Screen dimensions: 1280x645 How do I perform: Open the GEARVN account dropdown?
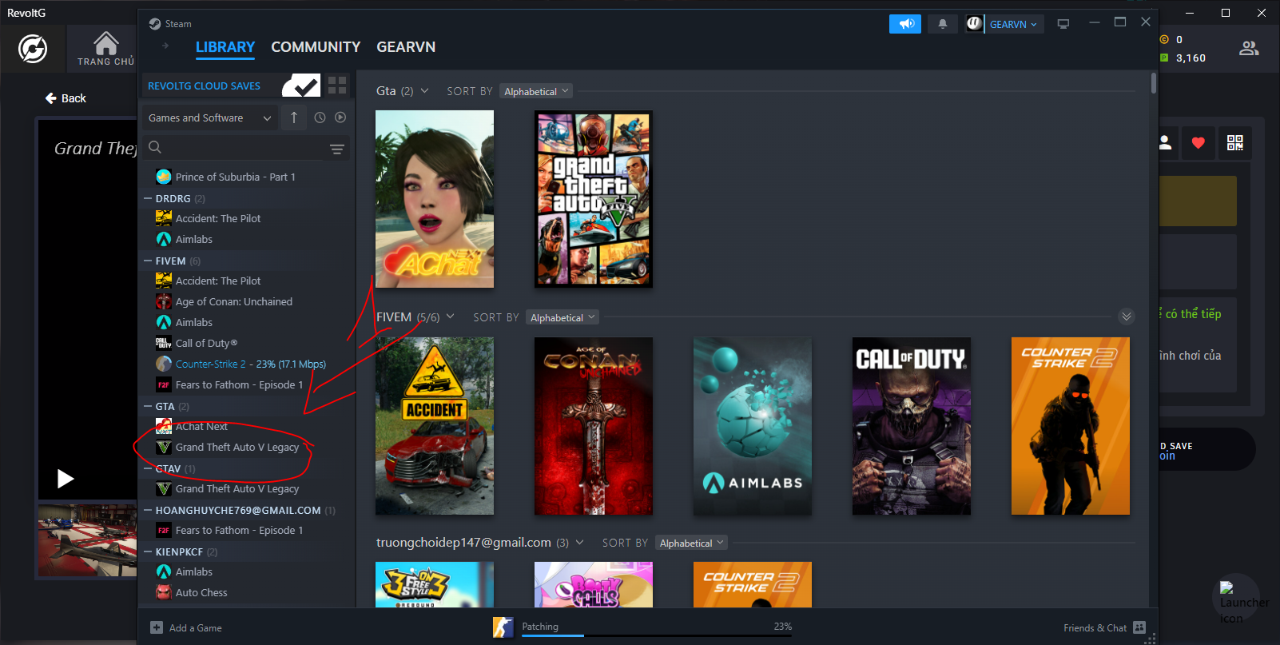tap(1013, 24)
